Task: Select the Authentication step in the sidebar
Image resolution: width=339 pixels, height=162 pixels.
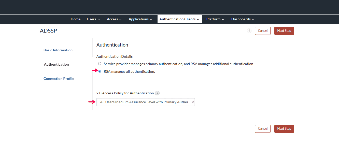Action: coord(56,64)
